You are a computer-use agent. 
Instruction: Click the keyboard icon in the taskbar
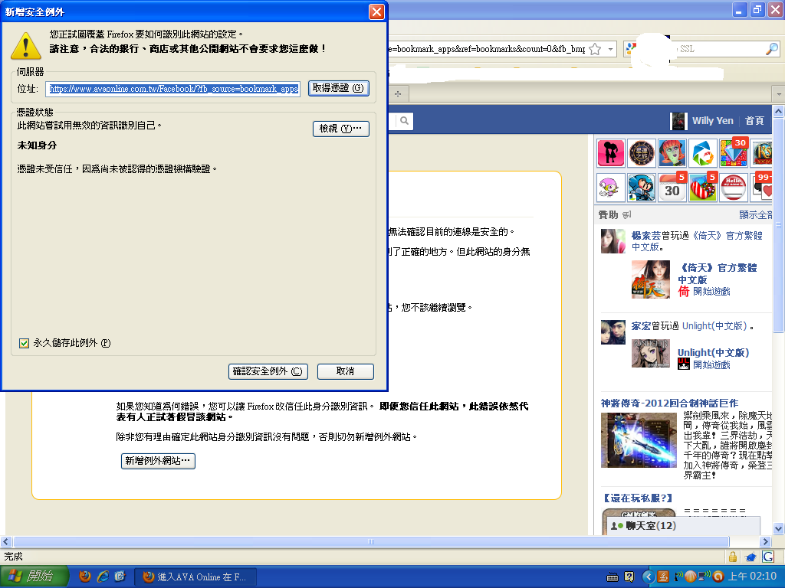tap(613, 577)
